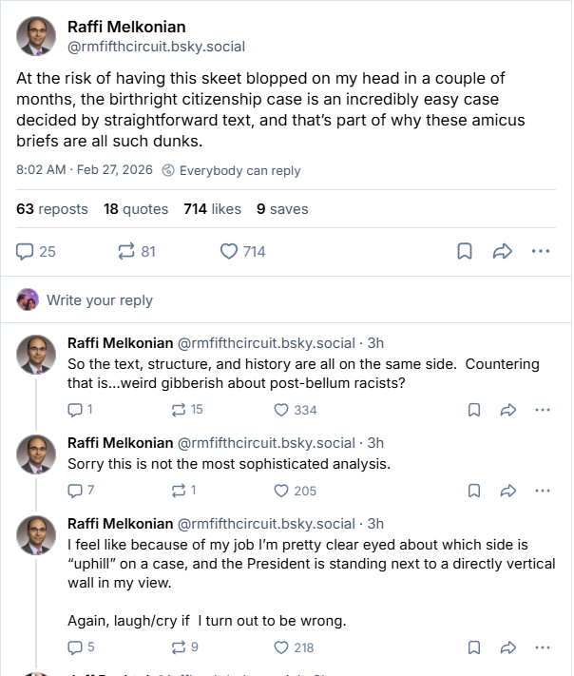Like the reply with 218 likes
The image size is (574, 676).
coord(281,647)
